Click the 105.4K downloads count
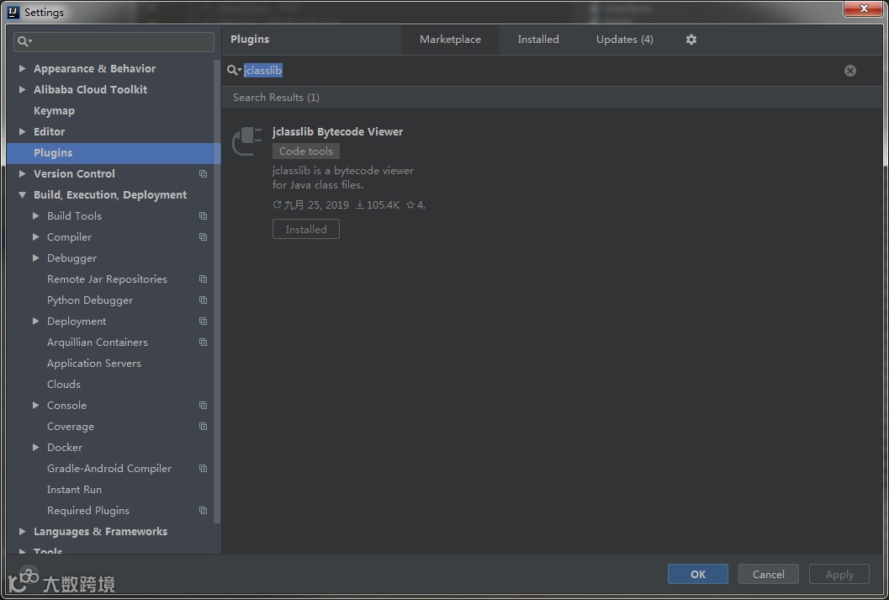This screenshot has width=889, height=600. coord(378,204)
